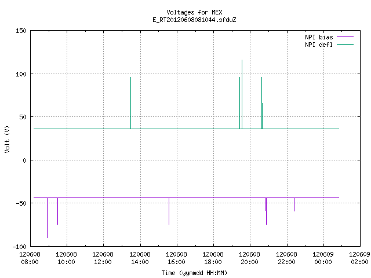
Task: Click the 'Time (yymmdd HH:MM)' x-axis label
Action: pyautogui.click(x=194, y=273)
